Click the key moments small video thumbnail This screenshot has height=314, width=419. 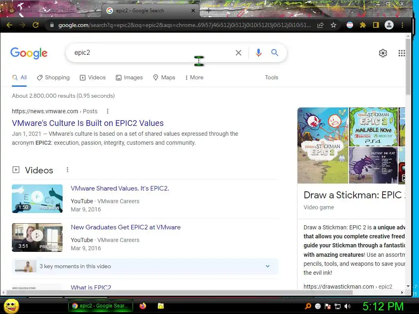[26, 266]
